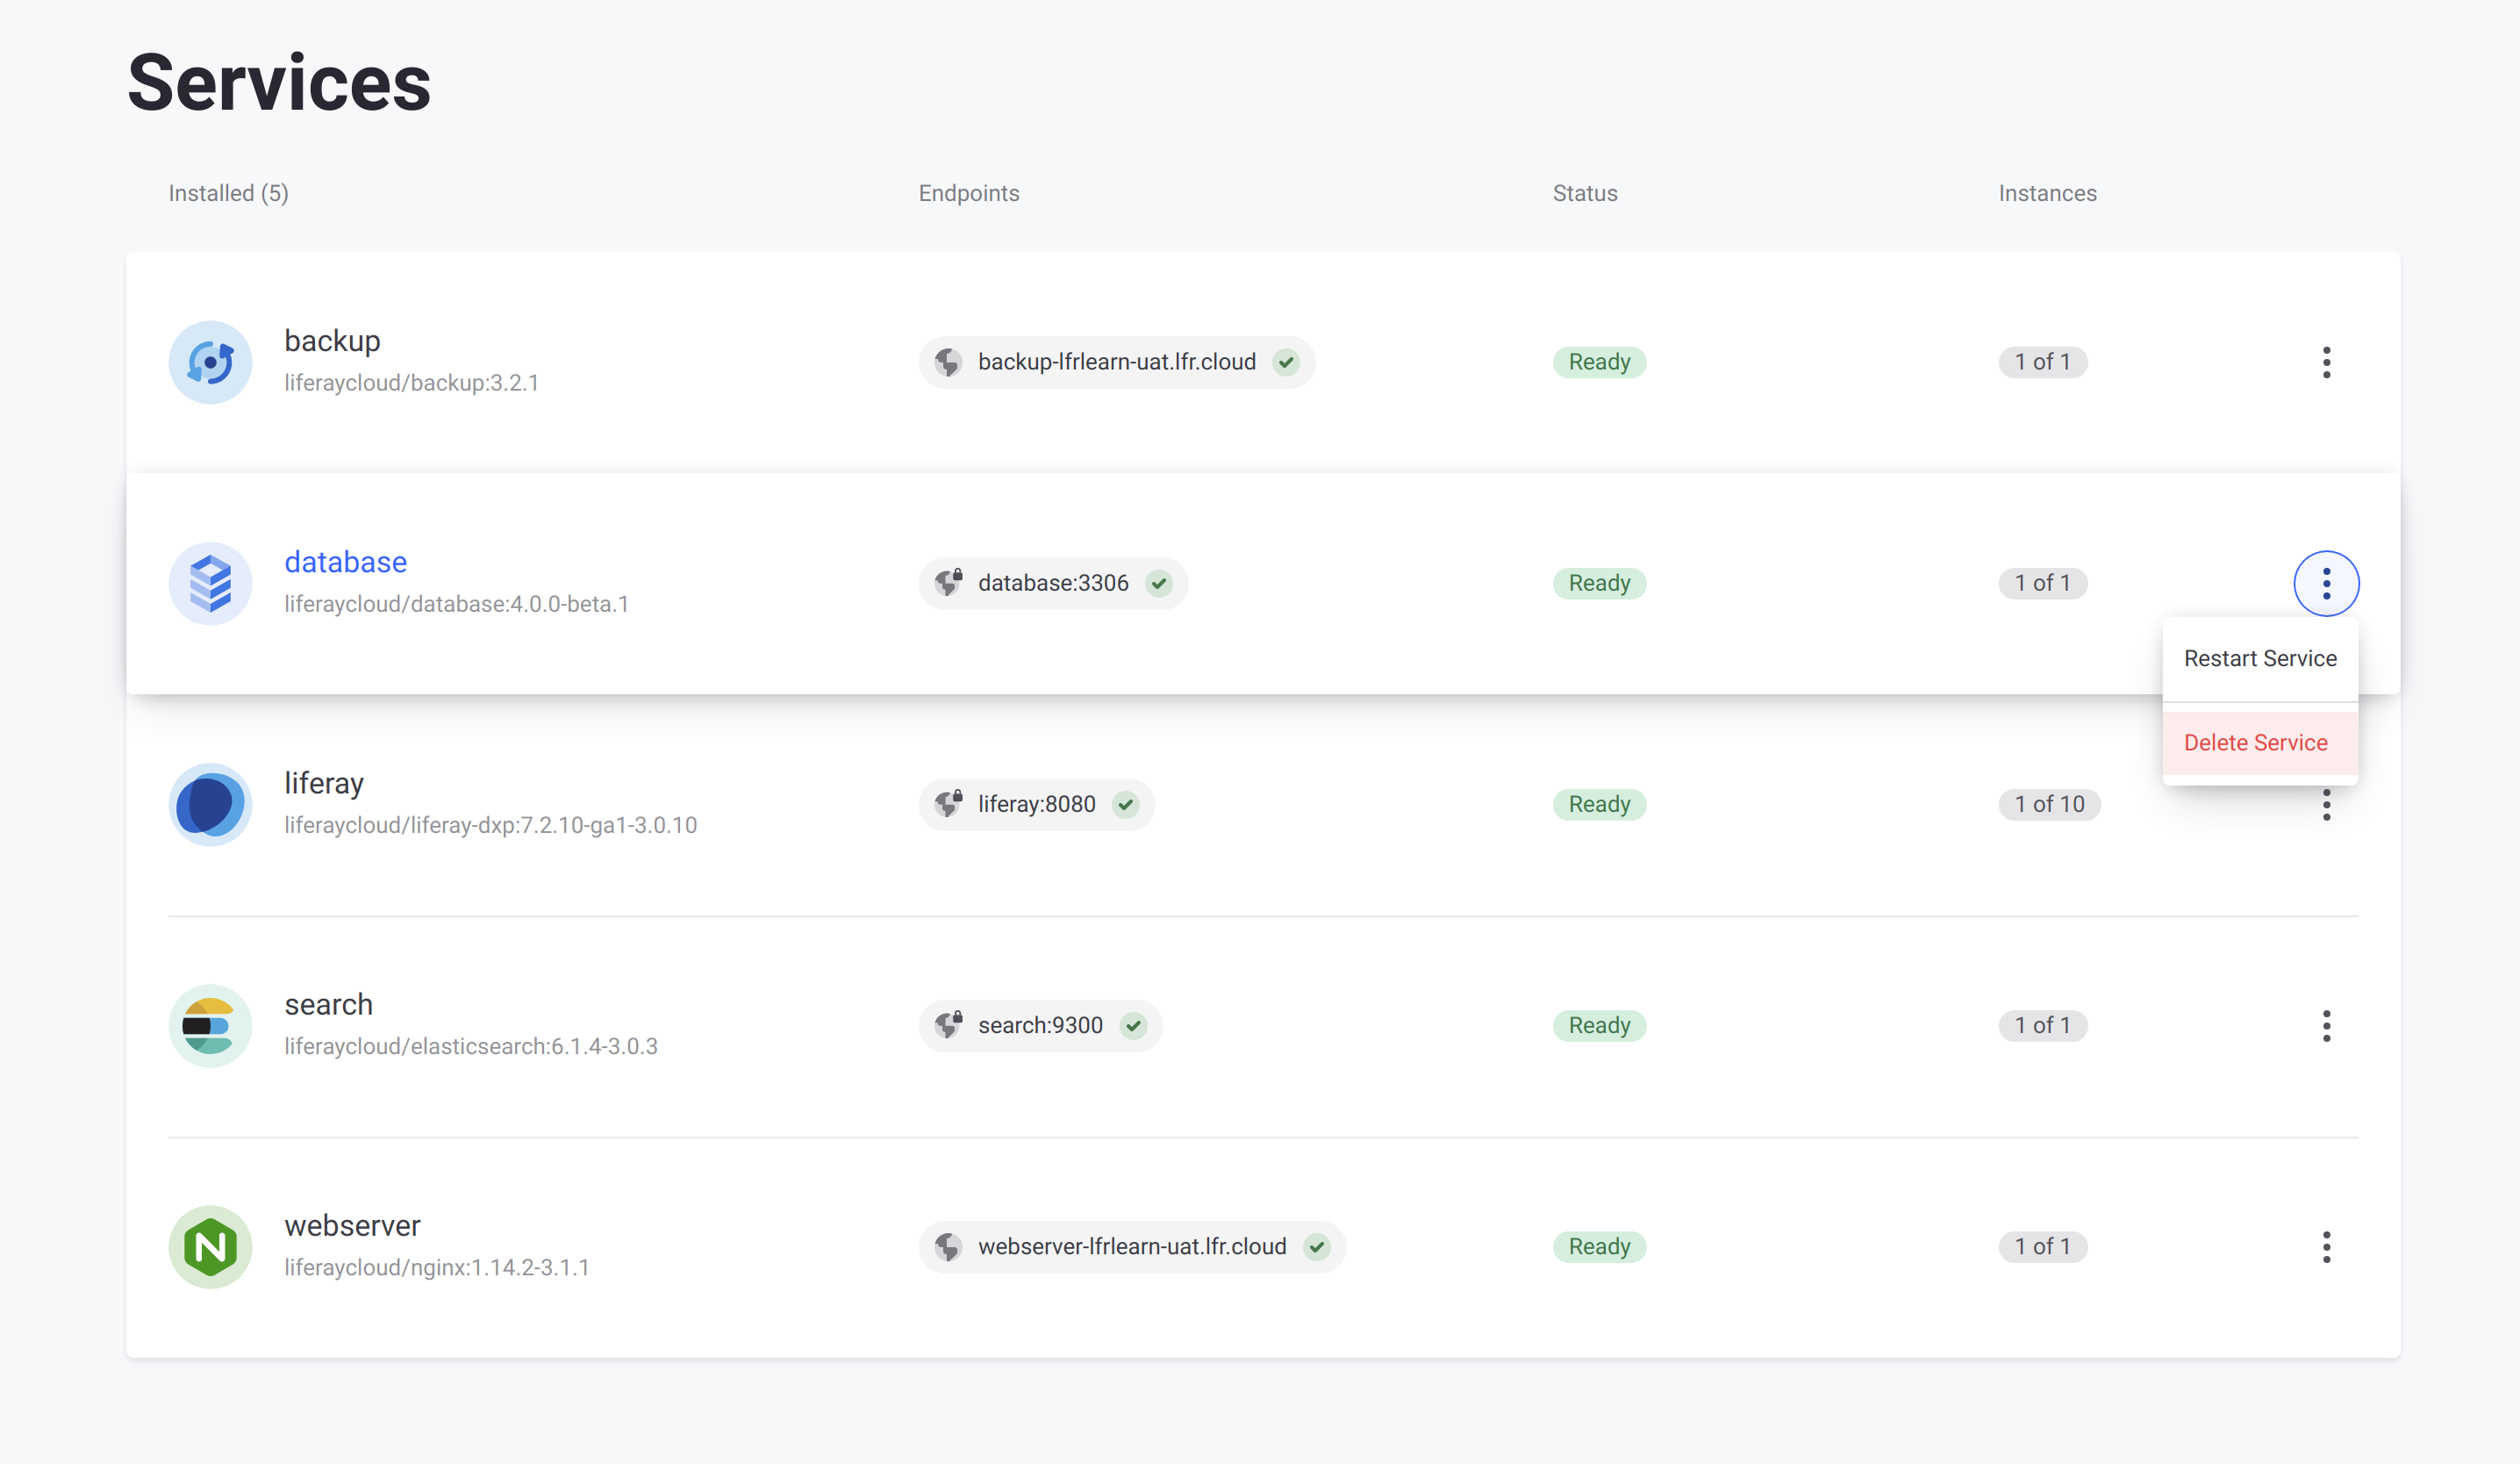2520x1464 pixels.
Task: Click the database endpoint network icon
Action: [953, 582]
